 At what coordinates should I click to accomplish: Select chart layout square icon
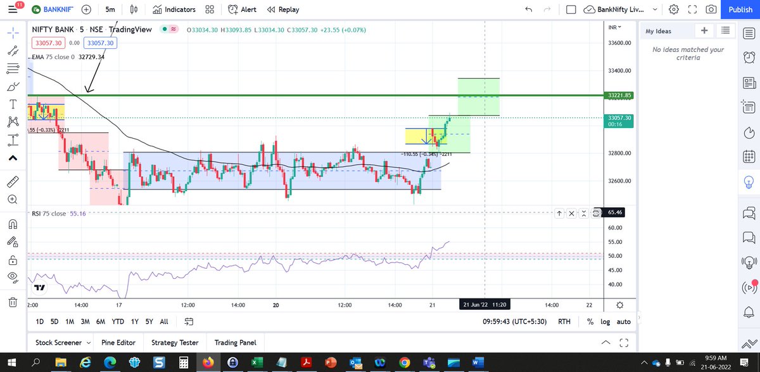coord(571,10)
